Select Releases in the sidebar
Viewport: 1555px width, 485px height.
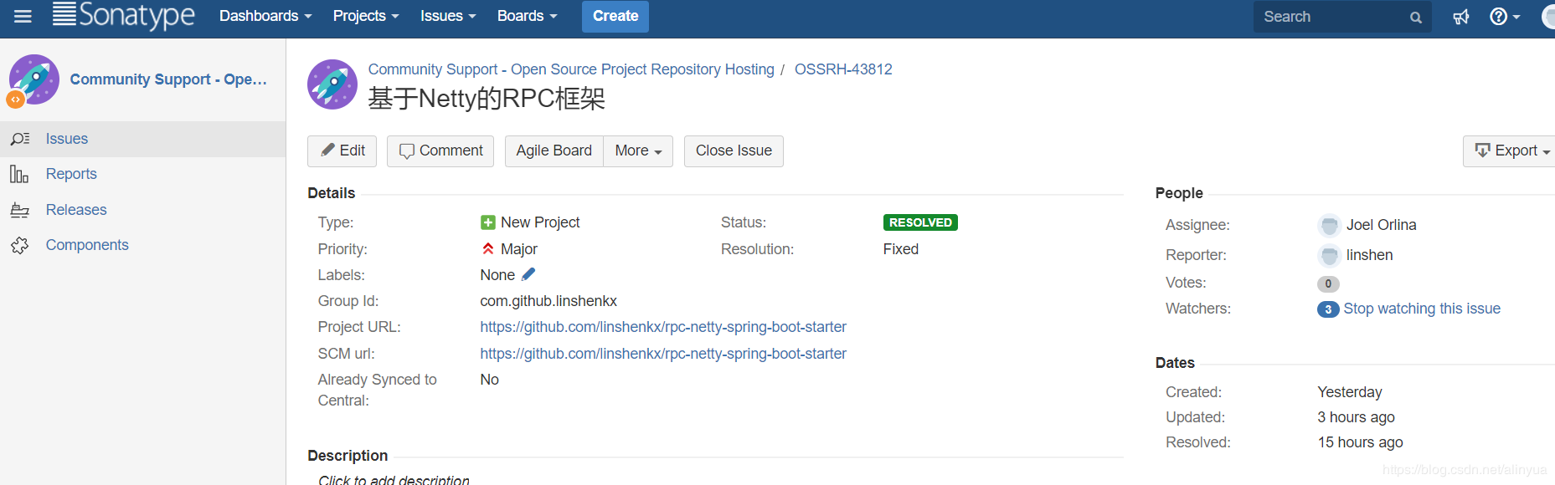pyautogui.click(x=142, y=210)
